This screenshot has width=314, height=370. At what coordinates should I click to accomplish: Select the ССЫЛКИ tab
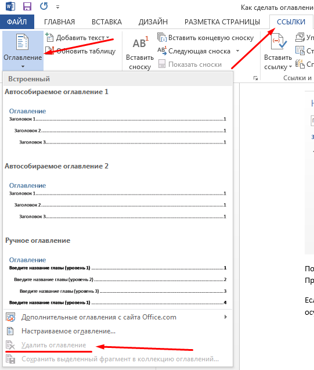[291, 22]
